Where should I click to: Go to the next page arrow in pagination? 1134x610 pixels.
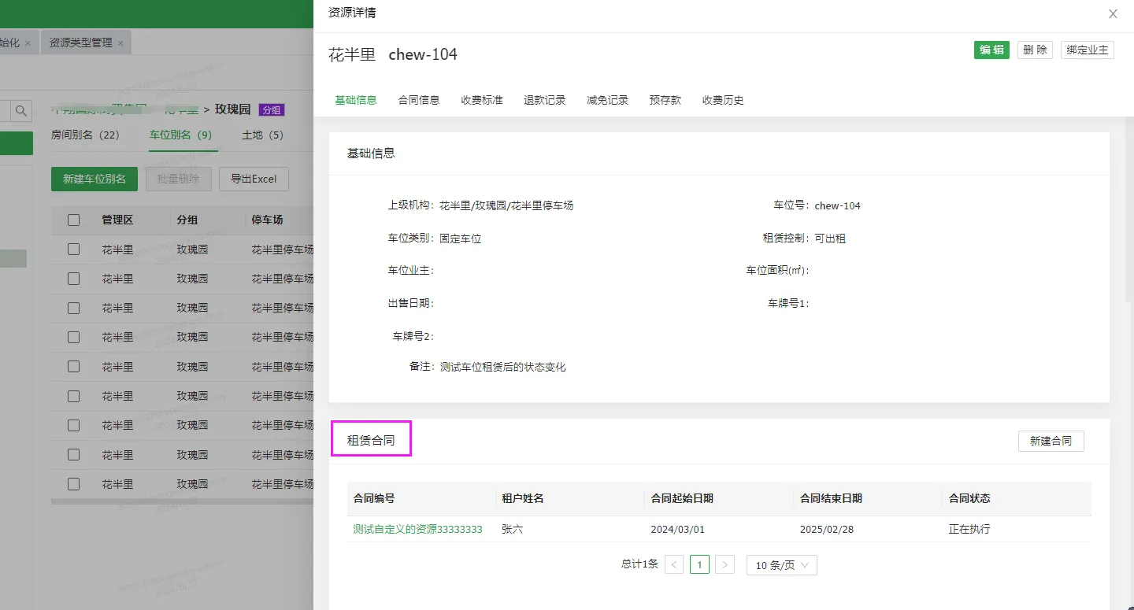pyautogui.click(x=725, y=564)
